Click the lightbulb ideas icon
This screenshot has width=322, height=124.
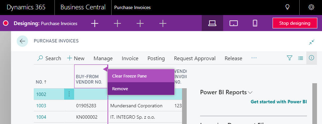point(288,7)
